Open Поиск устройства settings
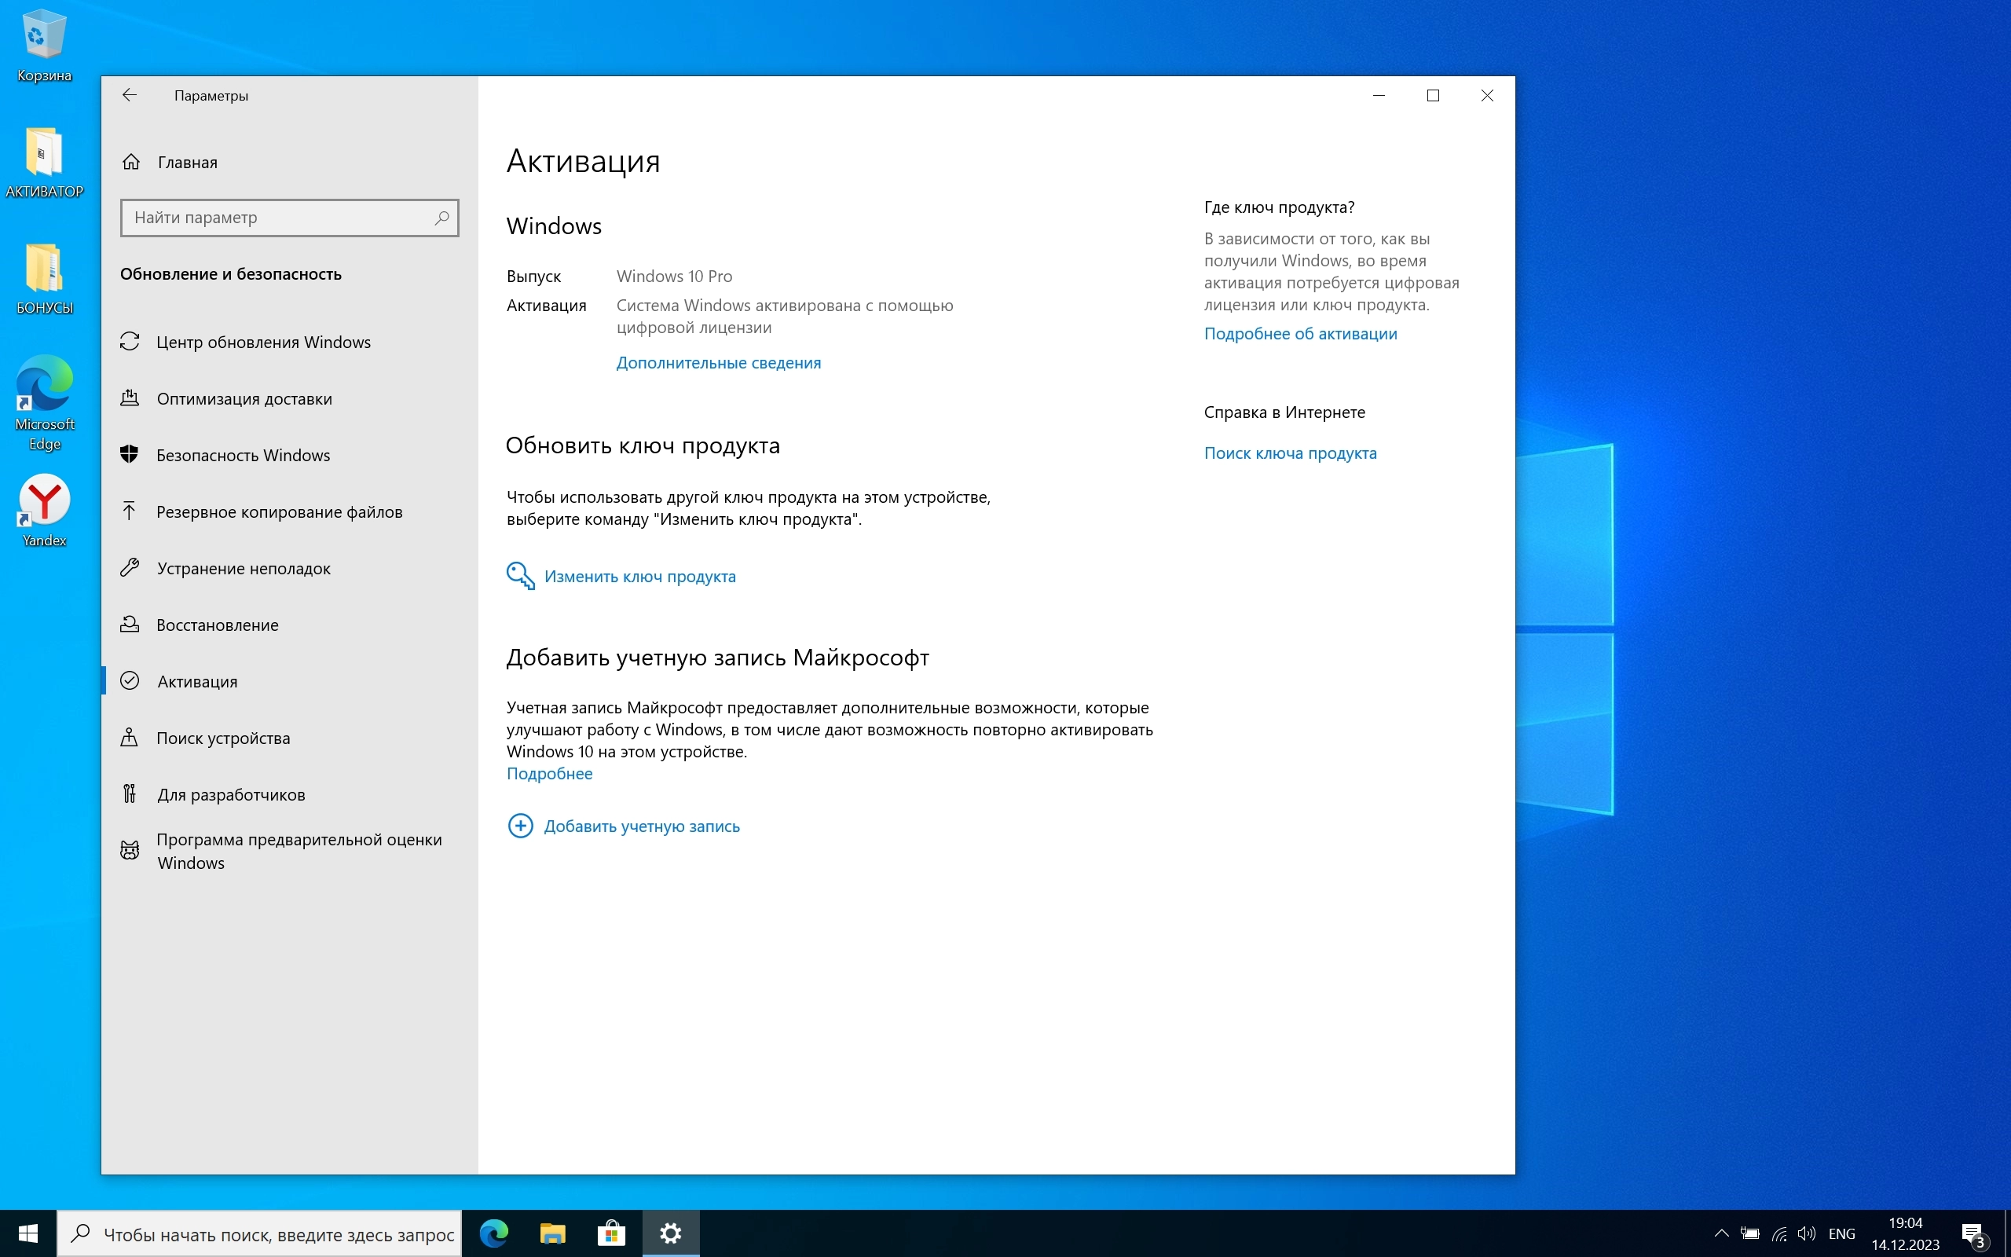2011x1257 pixels. click(223, 738)
